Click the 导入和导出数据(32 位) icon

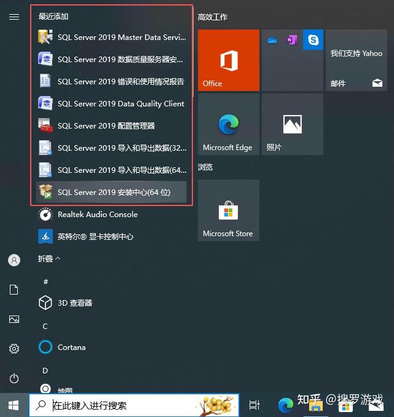45,148
